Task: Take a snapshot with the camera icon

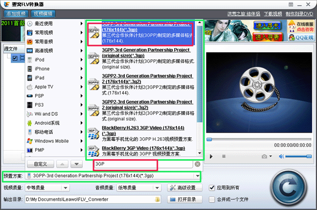Action: [x=264, y=156]
